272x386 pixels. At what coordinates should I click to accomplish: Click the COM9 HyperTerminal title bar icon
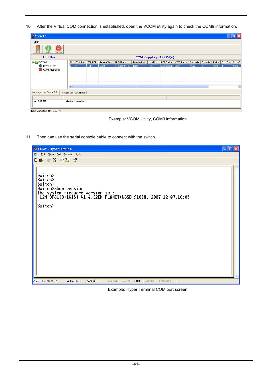click(35, 149)
